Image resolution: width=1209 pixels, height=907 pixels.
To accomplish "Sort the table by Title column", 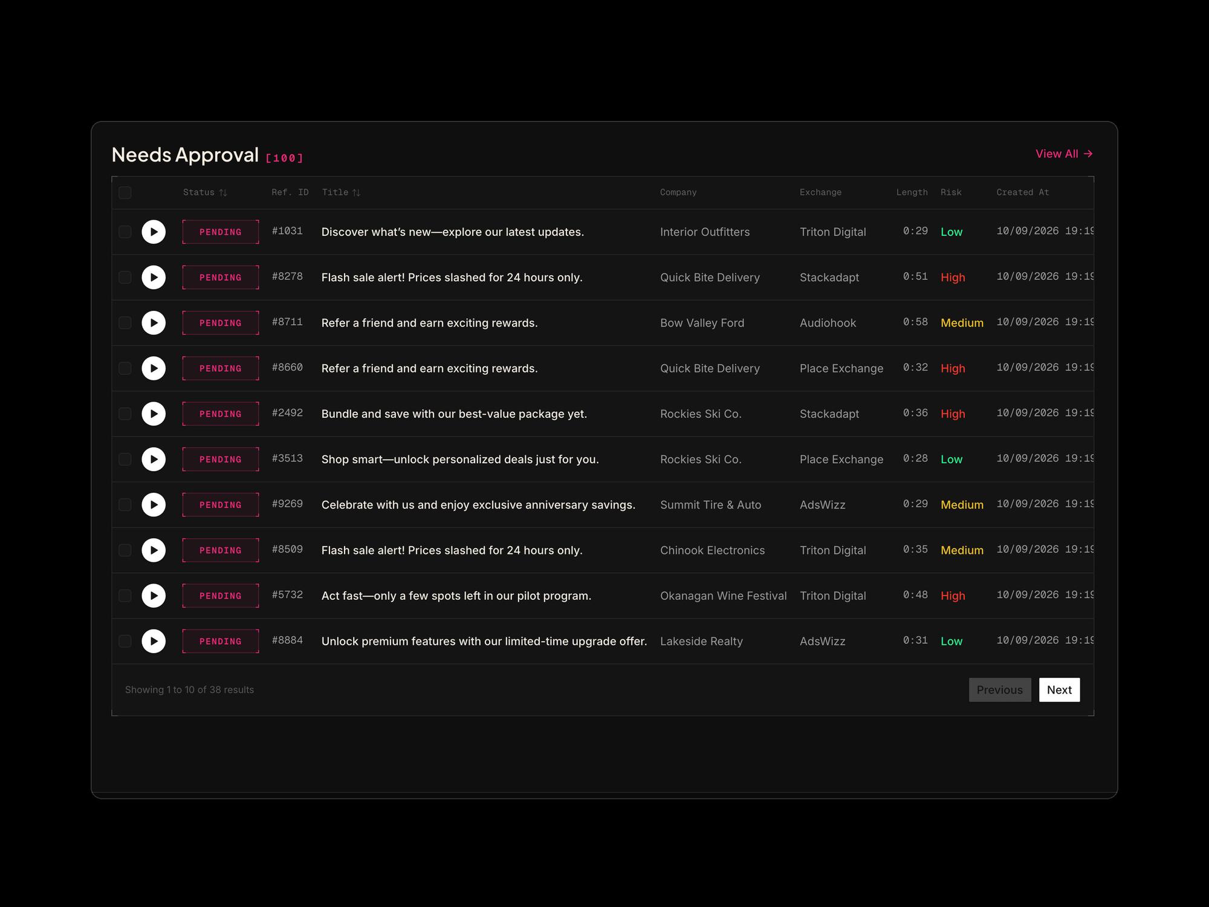I will (x=341, y=192).
